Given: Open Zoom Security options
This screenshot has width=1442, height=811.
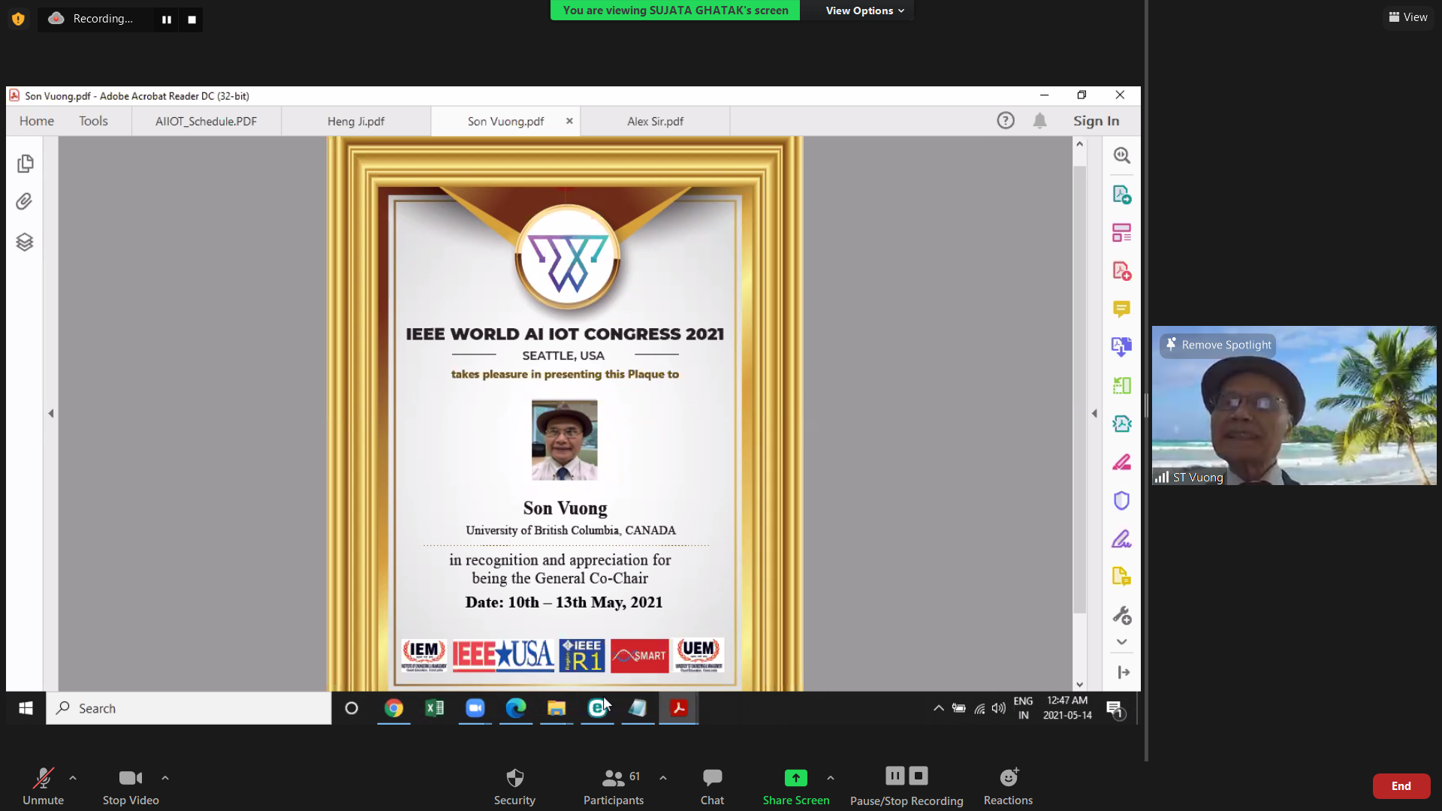Looking at the screenshot, I should pos(514,786).
